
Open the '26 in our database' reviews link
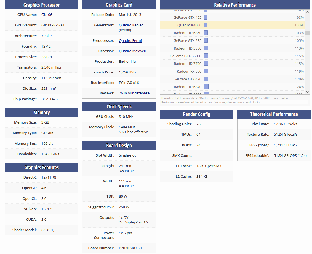pyautogui.click(x=134, y=93)
